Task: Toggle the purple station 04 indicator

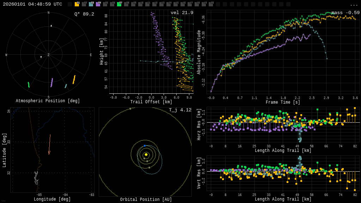Action: tap(98, 4)
